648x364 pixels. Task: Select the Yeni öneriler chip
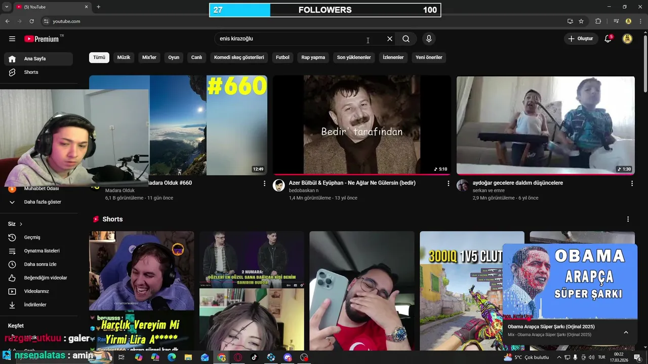point(429,57)
